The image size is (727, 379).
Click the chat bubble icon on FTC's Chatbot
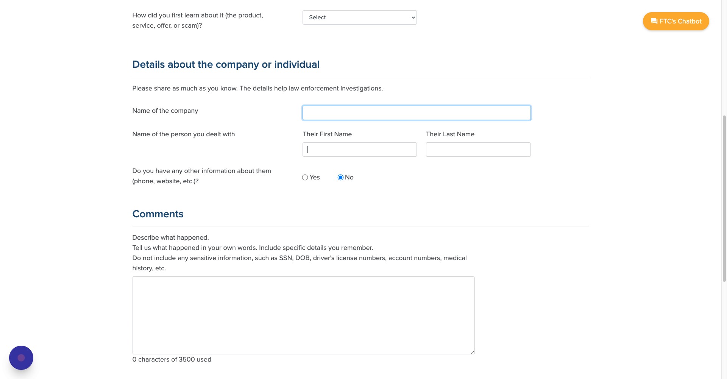click(654, 21)
